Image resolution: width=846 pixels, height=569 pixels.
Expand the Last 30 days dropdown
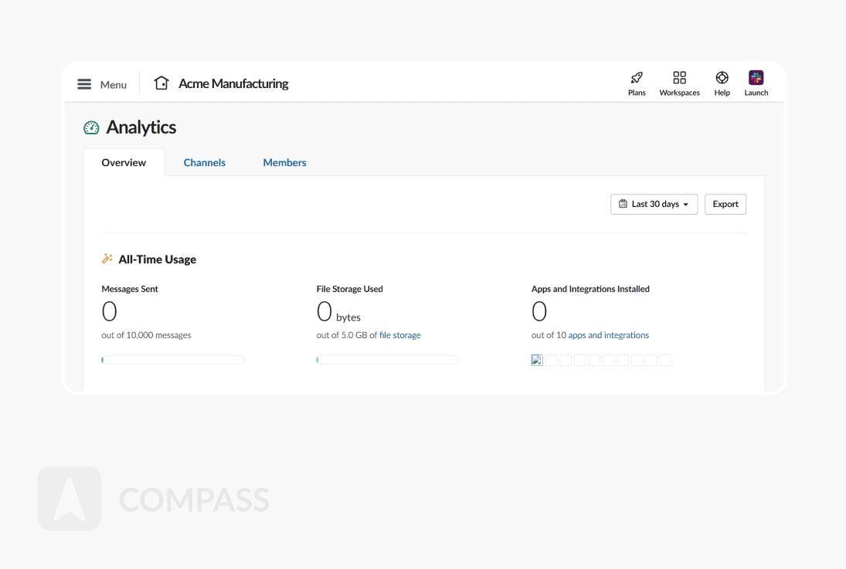685,205
